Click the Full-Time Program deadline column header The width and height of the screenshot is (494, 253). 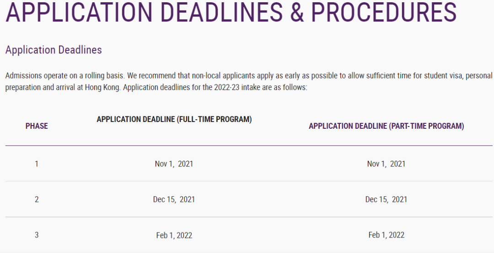point(174,119)
